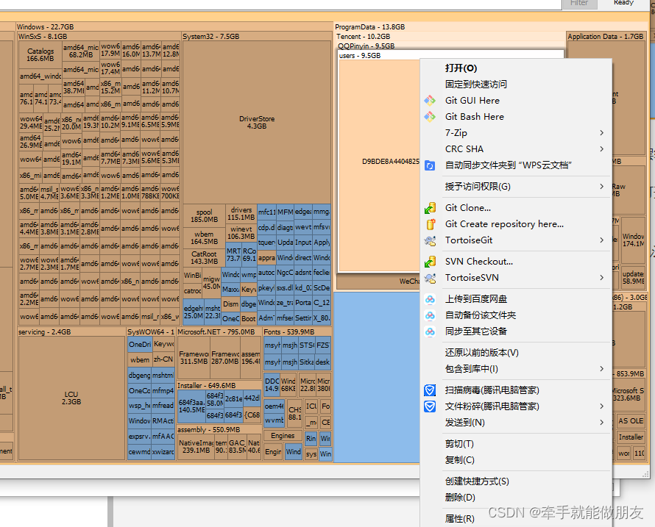Select 自动备份该文件夹 menu entry
The image size is (655, 527).
click(x=515, y=315)
